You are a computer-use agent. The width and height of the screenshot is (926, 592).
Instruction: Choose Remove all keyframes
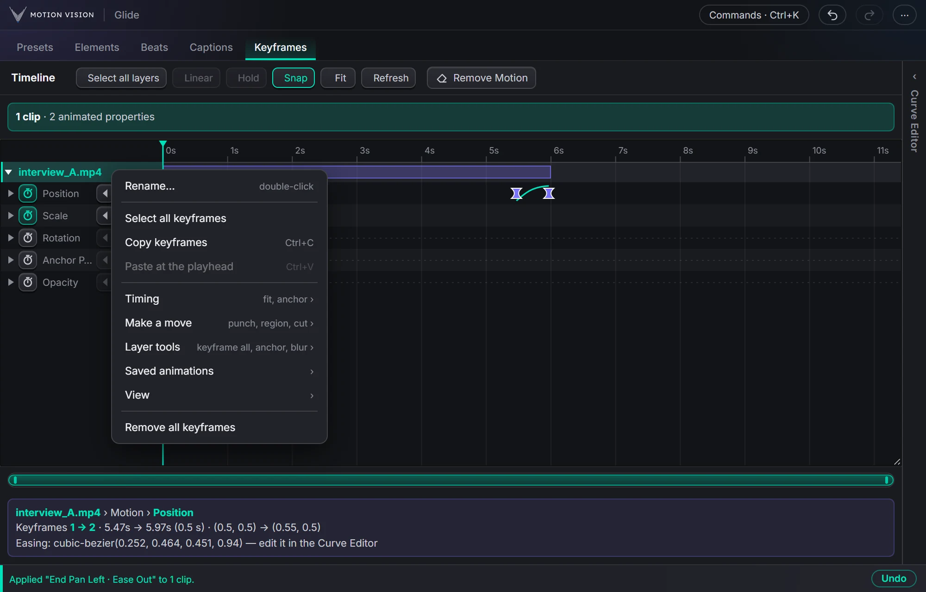(x=219, y=427)
